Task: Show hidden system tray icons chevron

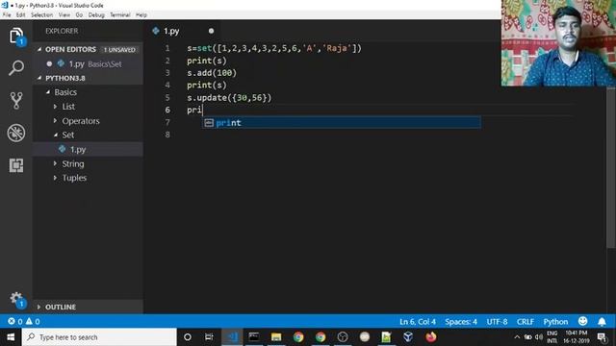Action: click(517, 337)
